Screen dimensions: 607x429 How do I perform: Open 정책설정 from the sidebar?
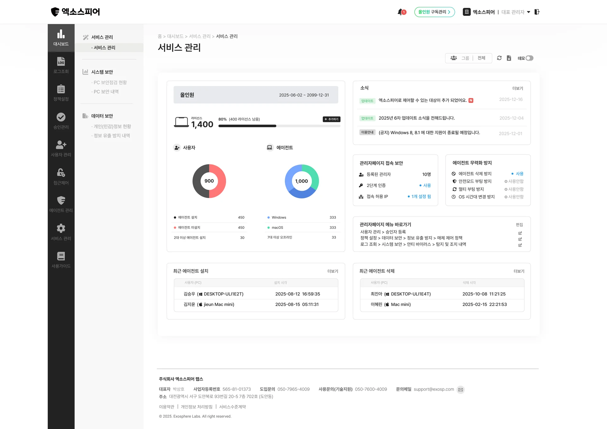coord(61,93)
